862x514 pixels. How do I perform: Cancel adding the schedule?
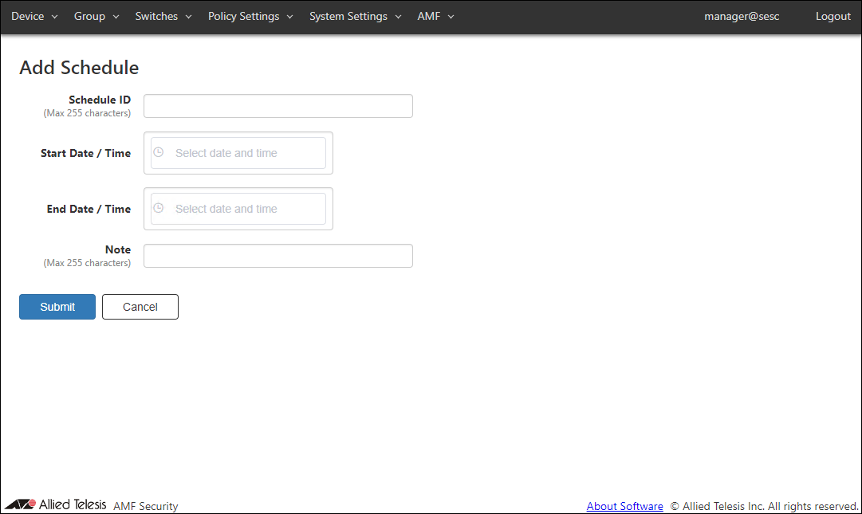(x=140, y=307)
